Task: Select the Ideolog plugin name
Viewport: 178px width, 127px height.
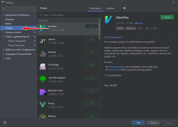Action: coord(52,52)
